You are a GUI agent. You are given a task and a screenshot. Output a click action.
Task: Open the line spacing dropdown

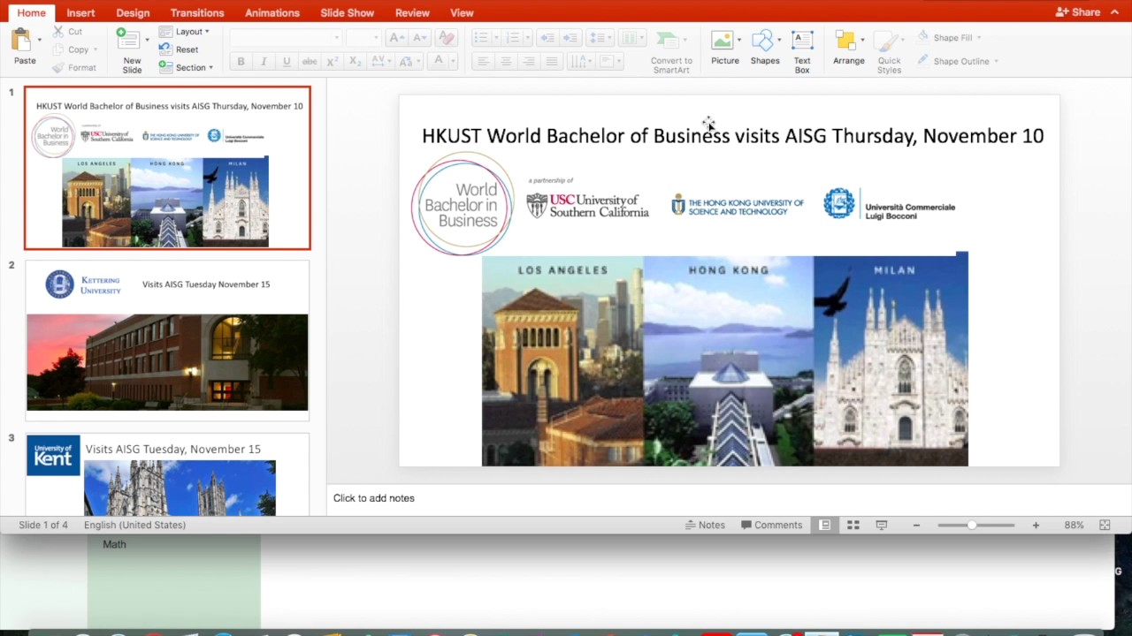601,38
